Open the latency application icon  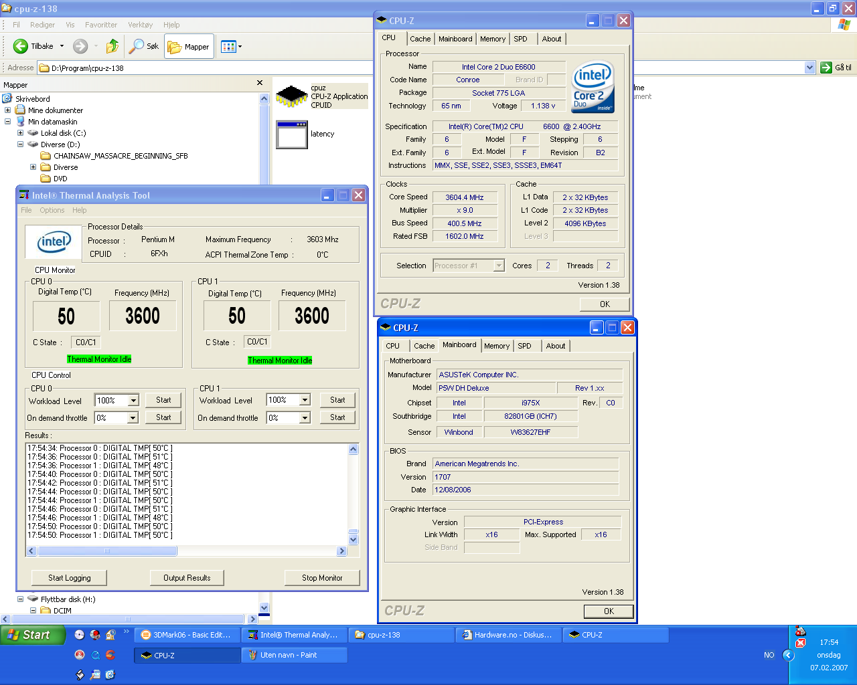point(292,134)
